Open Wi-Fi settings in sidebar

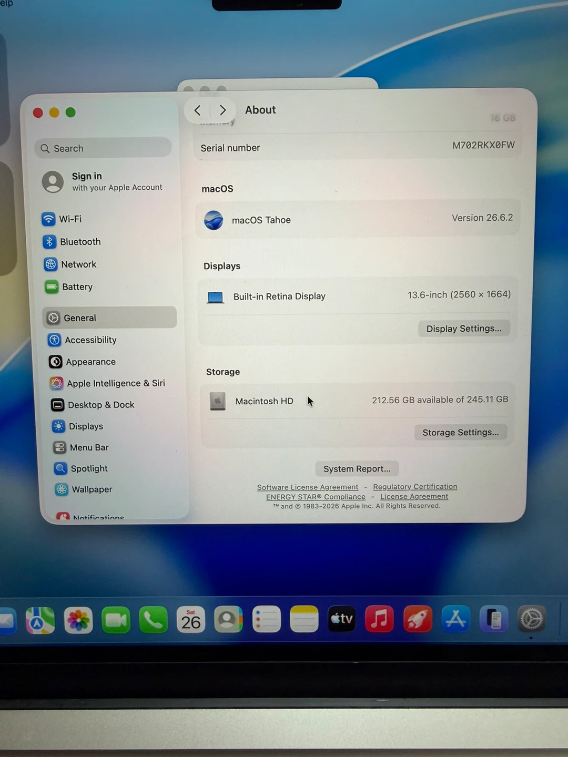tap(62, 219)
